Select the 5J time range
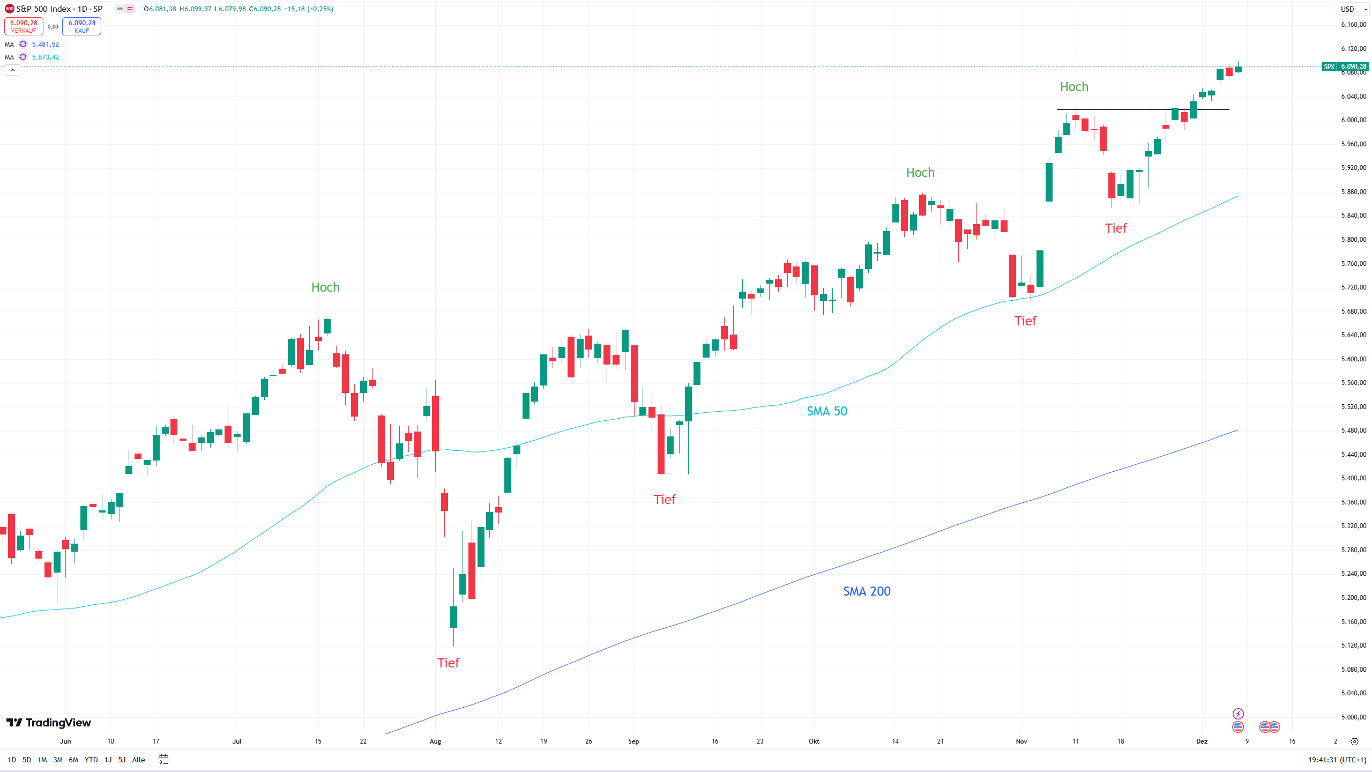 click(122, 760)
